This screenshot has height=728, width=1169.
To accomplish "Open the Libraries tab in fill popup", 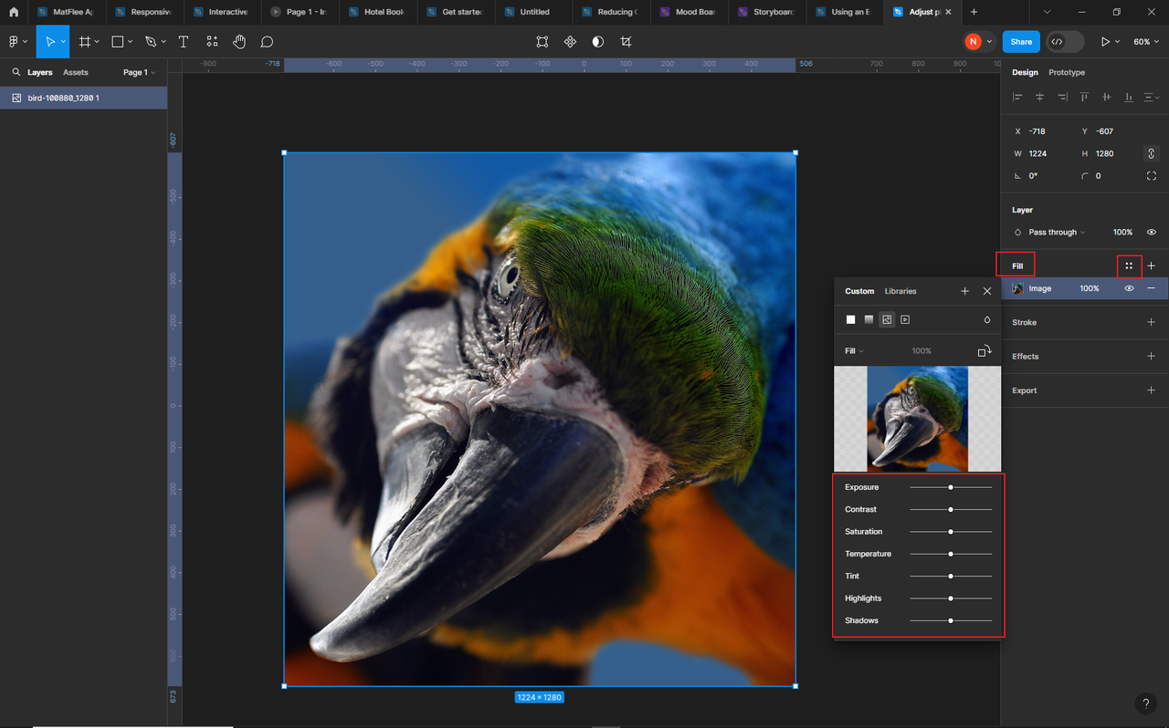I will tap(900, 291).
